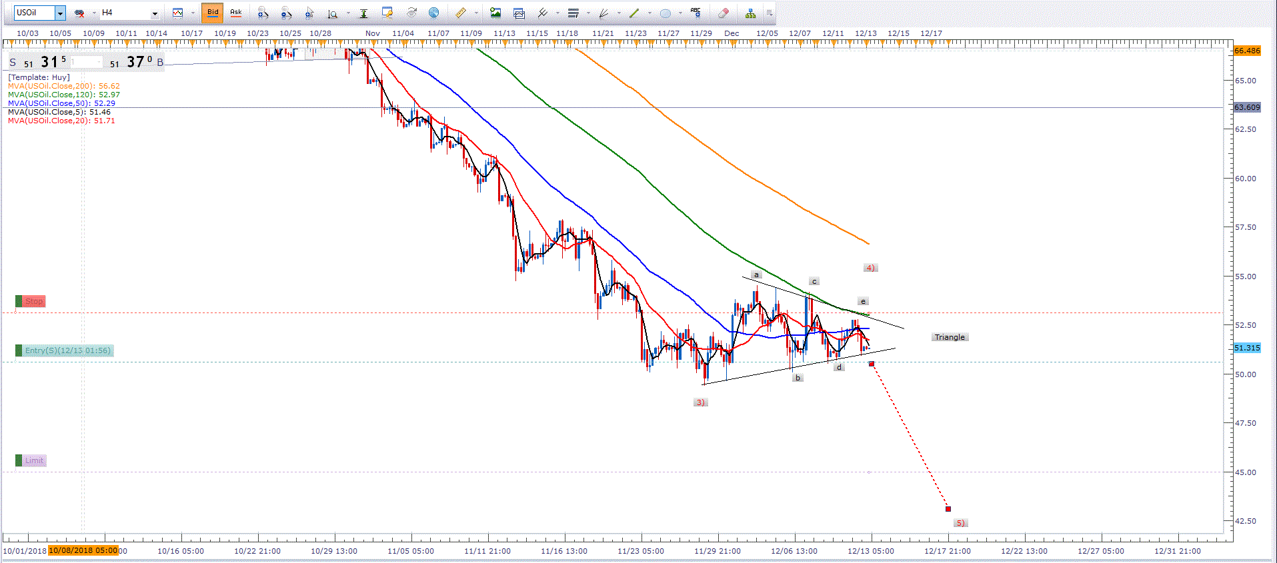Select the green trend line drawing tool
The width and height of the screenshot is (1277, 563).
click(634, 13)
